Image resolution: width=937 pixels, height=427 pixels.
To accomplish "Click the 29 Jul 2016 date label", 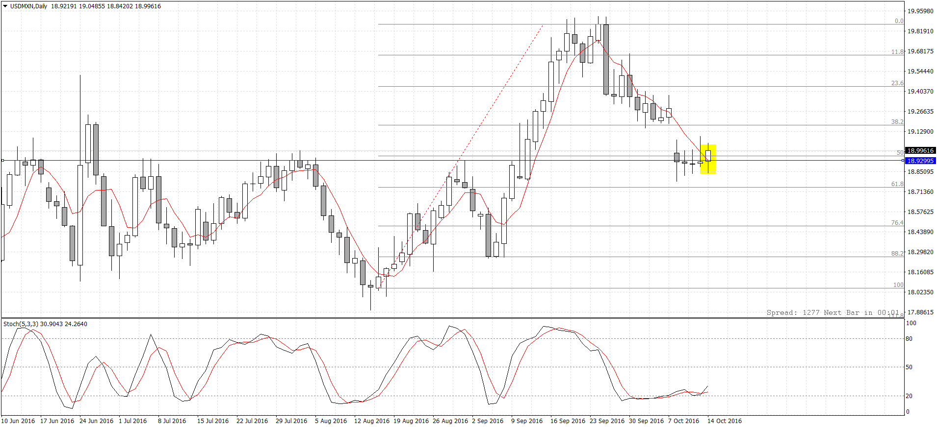I will [x=291, y=421].
